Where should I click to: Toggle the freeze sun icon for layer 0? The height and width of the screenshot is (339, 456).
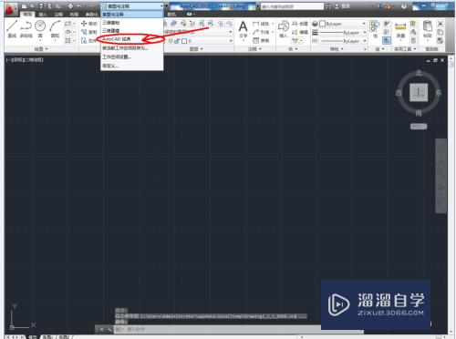pos(171,41)
